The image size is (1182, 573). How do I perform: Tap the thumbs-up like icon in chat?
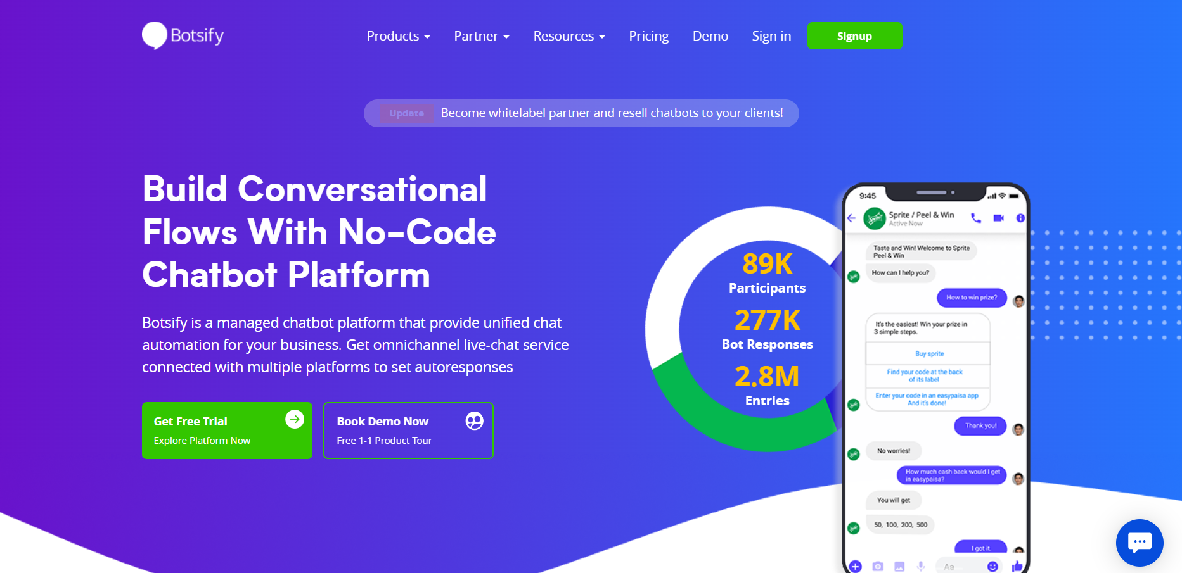point(1017,566)
